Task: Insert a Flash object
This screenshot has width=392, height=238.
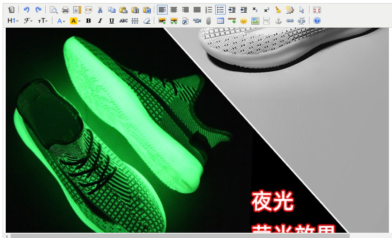Action: click(x=185, y=21)
